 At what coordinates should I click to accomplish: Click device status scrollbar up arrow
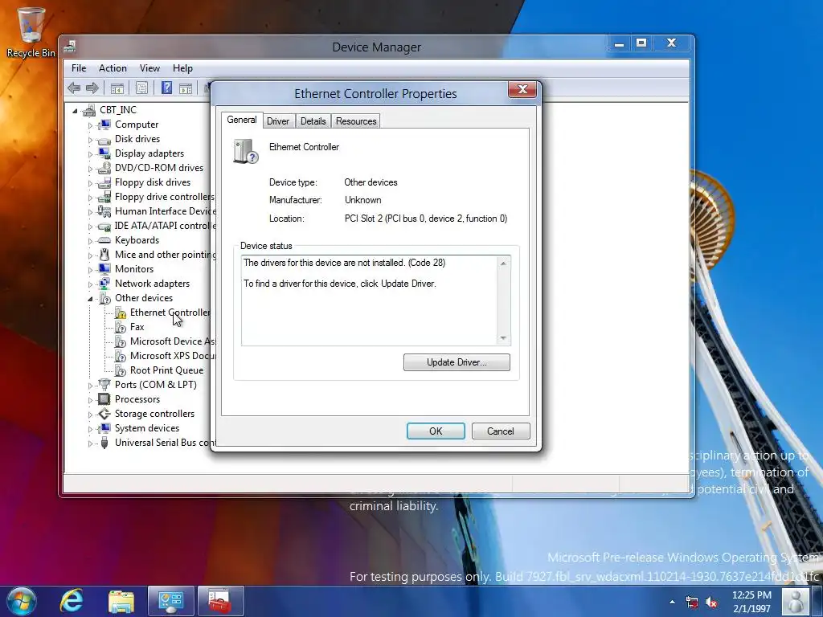coord(503,263)
